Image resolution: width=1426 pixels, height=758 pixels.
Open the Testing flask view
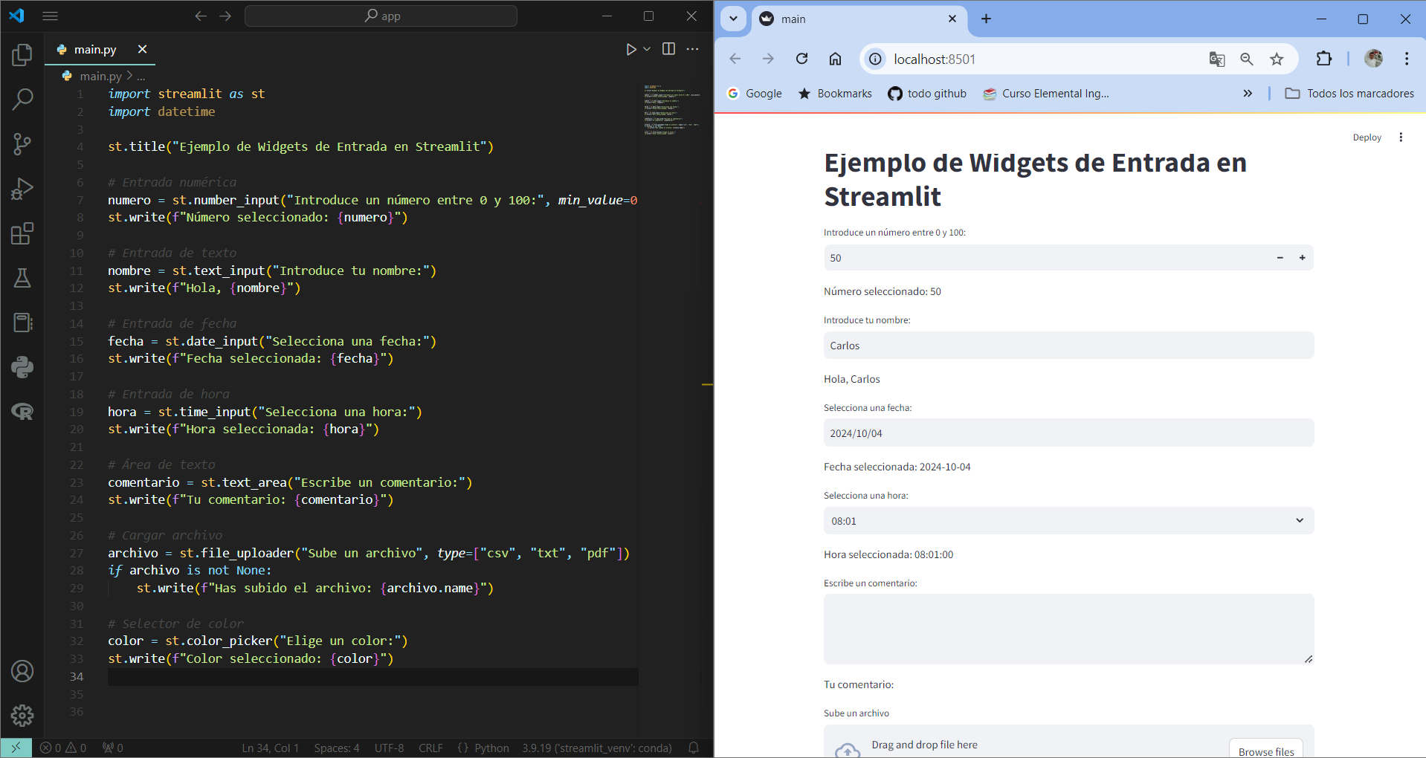click(22, 278)
